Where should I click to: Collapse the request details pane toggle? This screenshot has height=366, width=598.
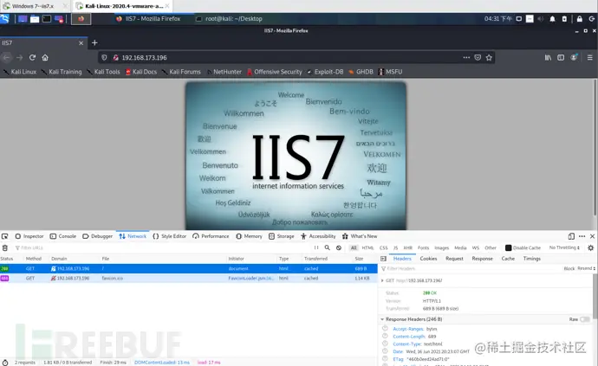(383, 259)
